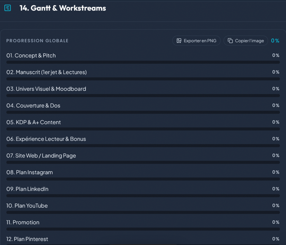
Task: Click the global 0% value next to Copier l'image
Action: 275,41
